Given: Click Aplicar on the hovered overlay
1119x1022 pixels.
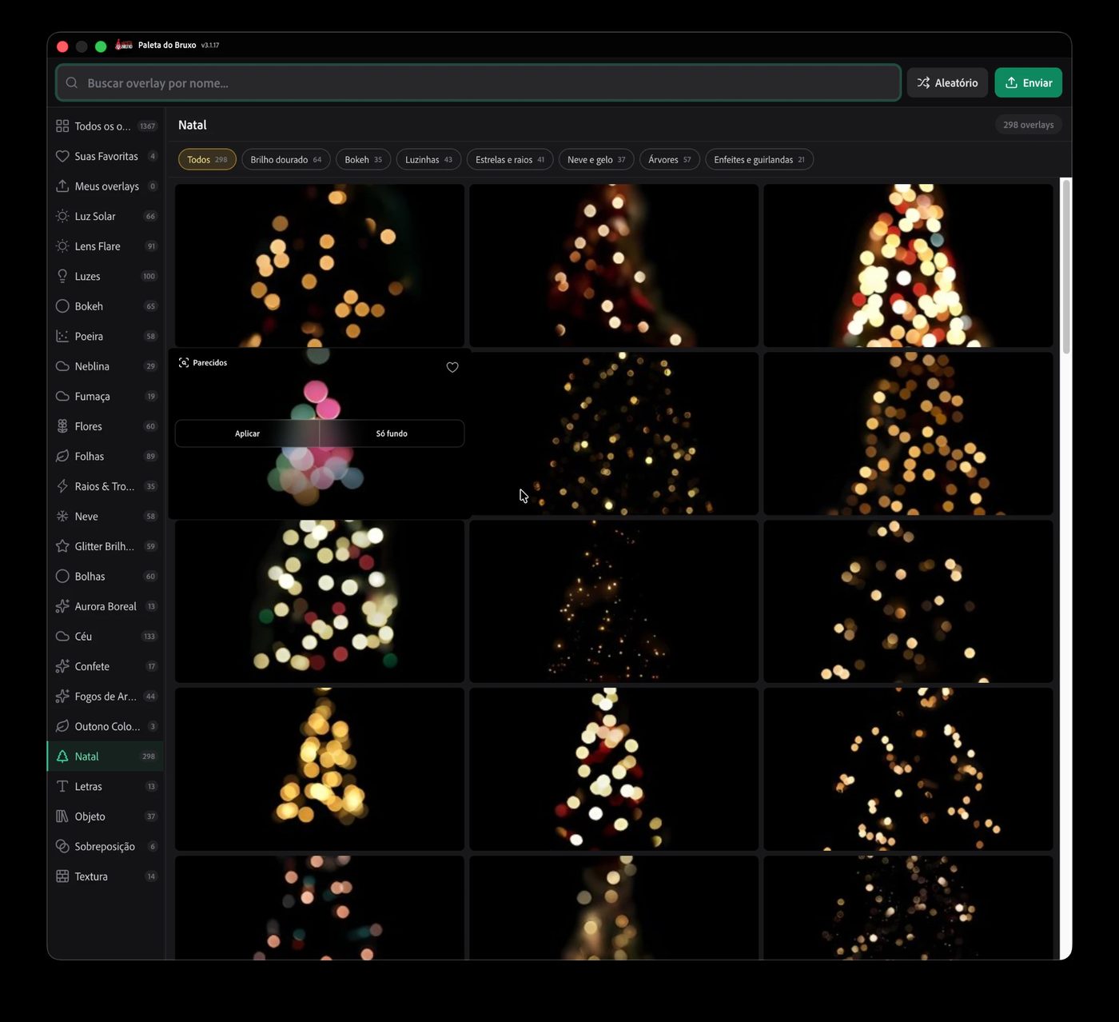Looking at the screenshot, I should pos(247,433).
